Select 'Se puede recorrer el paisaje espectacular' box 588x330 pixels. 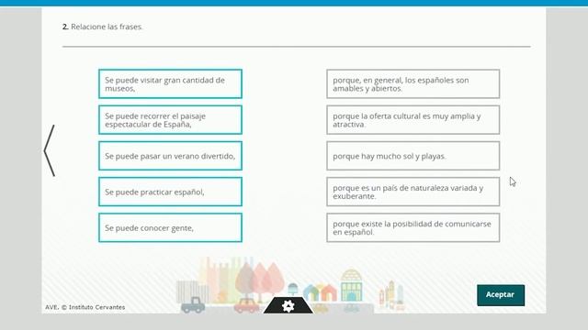pyautogui.click(x=170, y=120)
